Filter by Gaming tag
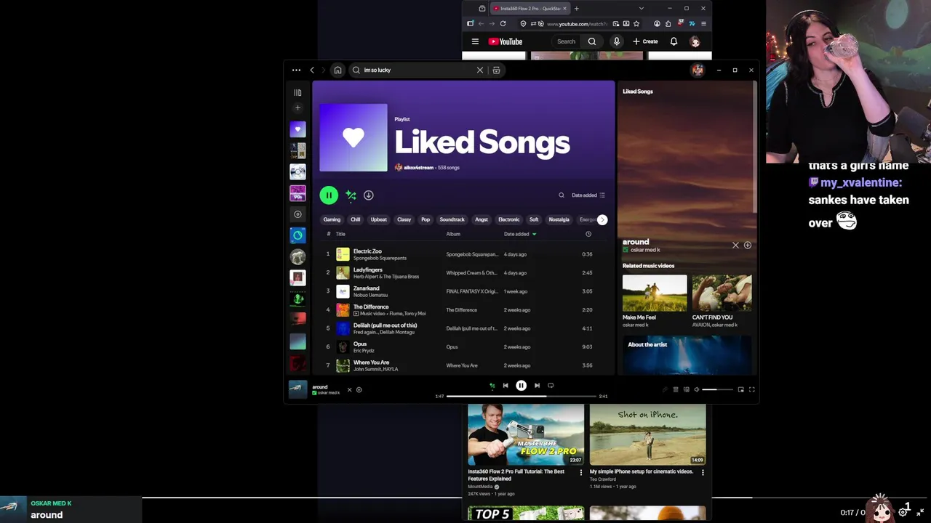 tap(332, 219)
